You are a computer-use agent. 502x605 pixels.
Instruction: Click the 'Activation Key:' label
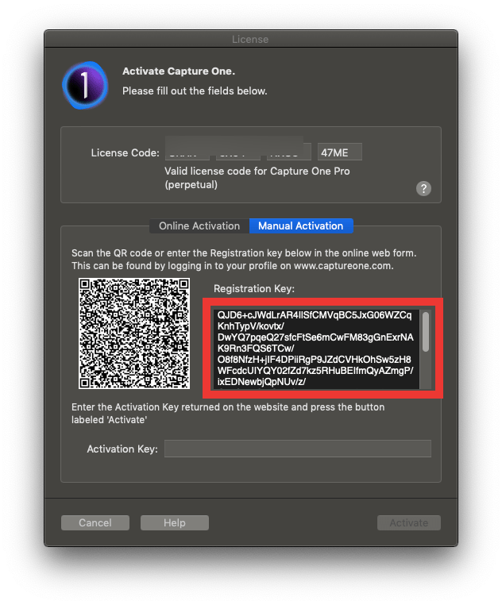[x=122, y=449]
